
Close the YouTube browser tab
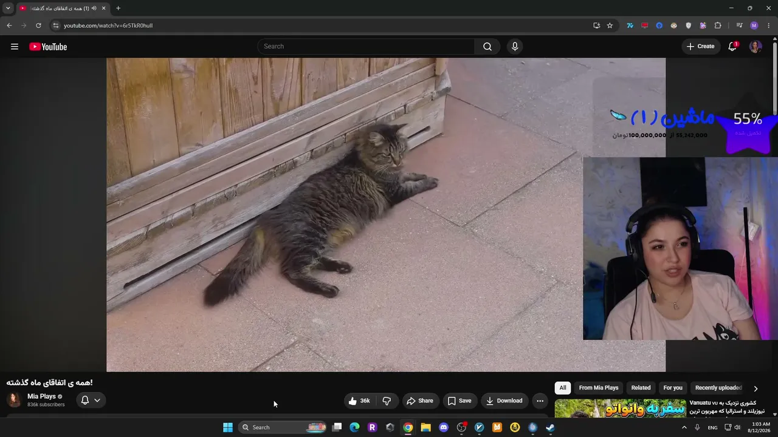[x=103, y=8]
